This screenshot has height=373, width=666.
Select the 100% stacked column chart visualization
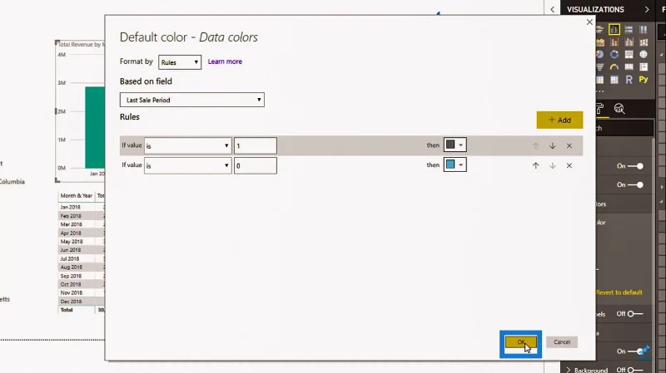tap(644, 29)
